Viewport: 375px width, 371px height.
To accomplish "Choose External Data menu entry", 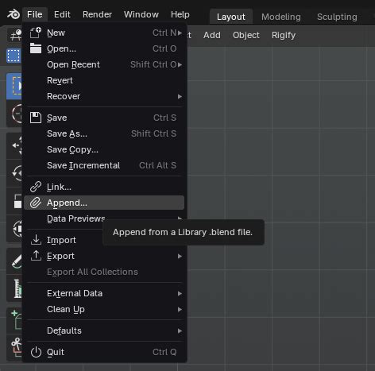I will [104, 293].
